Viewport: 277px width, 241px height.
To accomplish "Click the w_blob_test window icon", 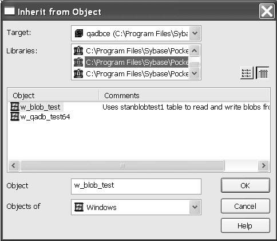I will 15,107.
